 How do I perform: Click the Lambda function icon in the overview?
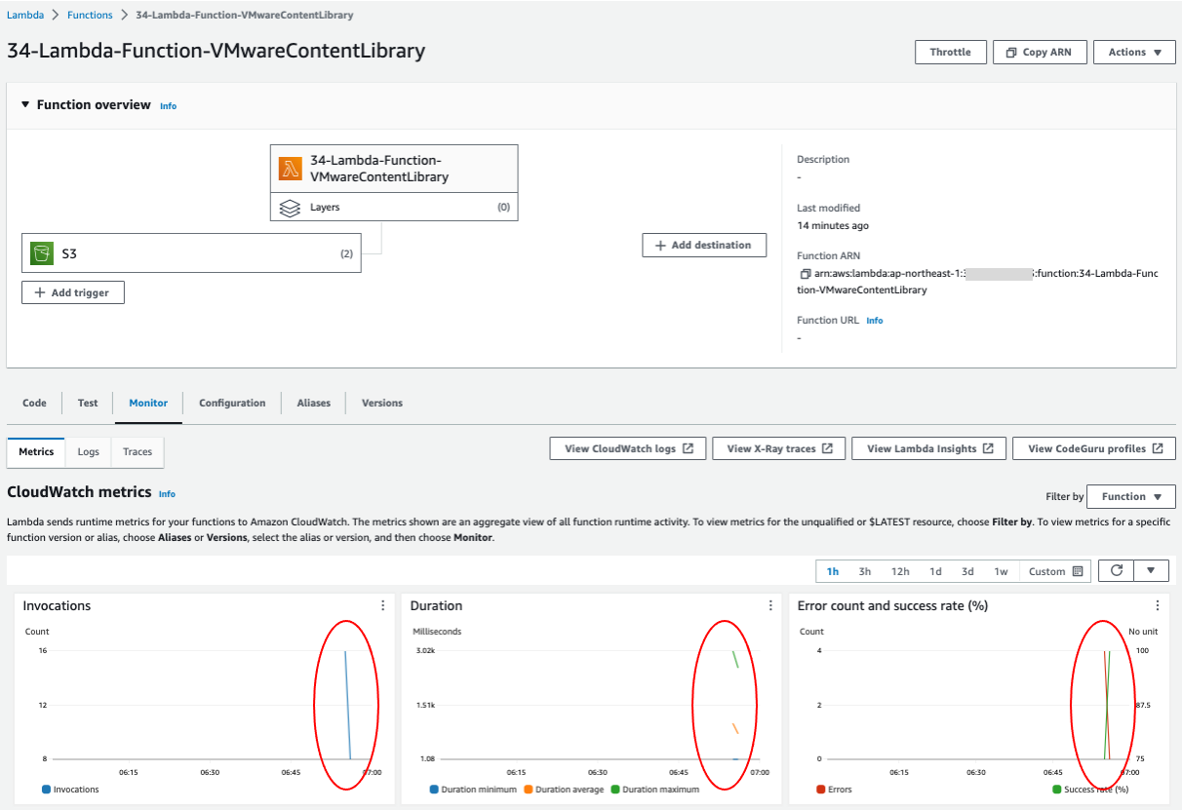[290, 169]
